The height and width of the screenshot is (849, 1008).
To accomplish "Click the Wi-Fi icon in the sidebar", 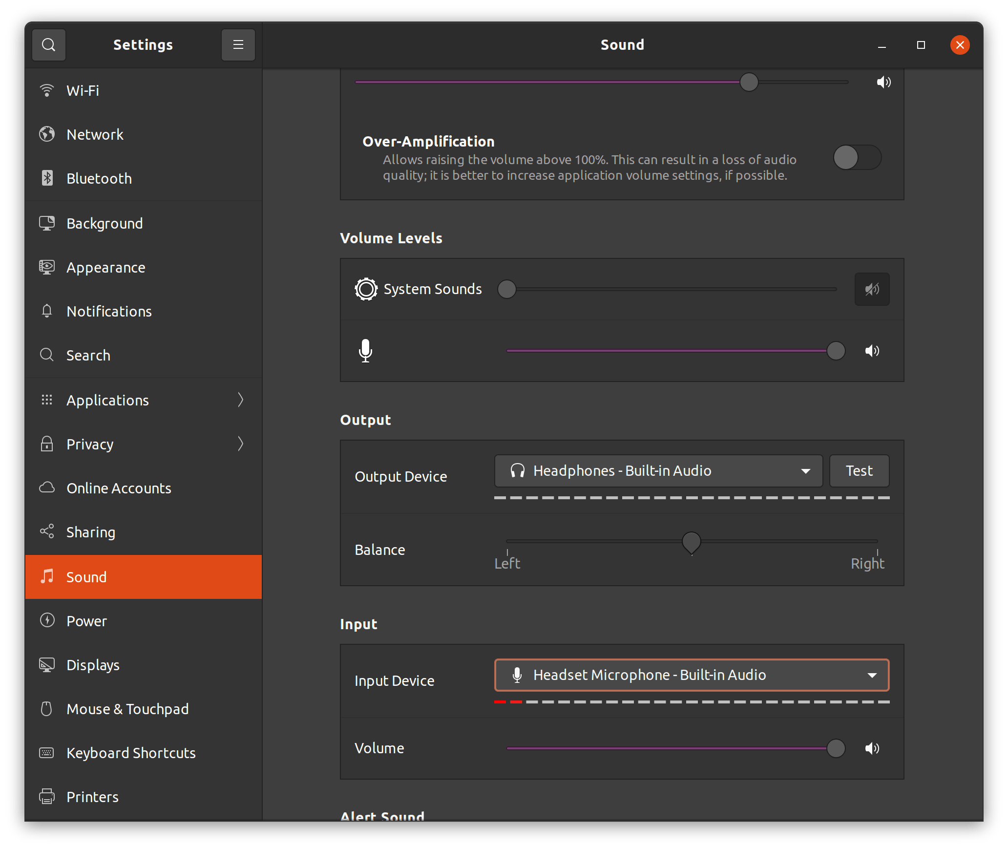I will coord(47,90).
